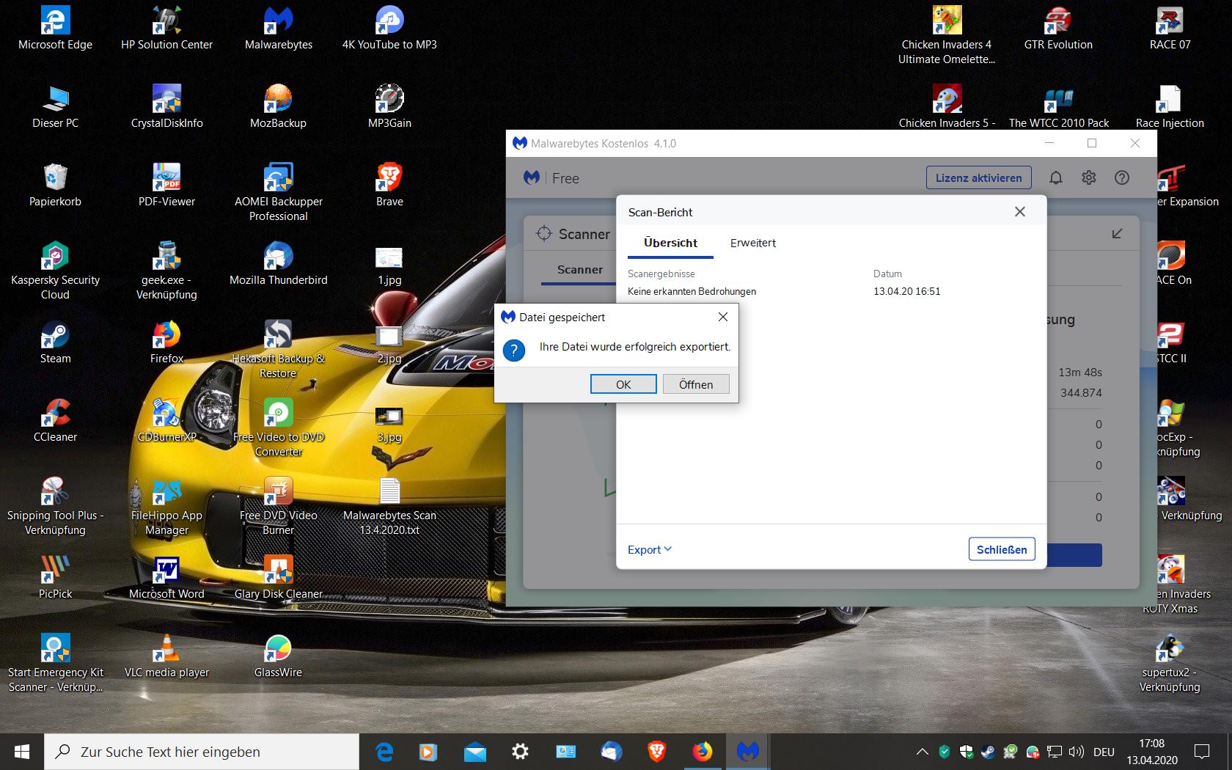Select the Firefox desktop icon

166,342
